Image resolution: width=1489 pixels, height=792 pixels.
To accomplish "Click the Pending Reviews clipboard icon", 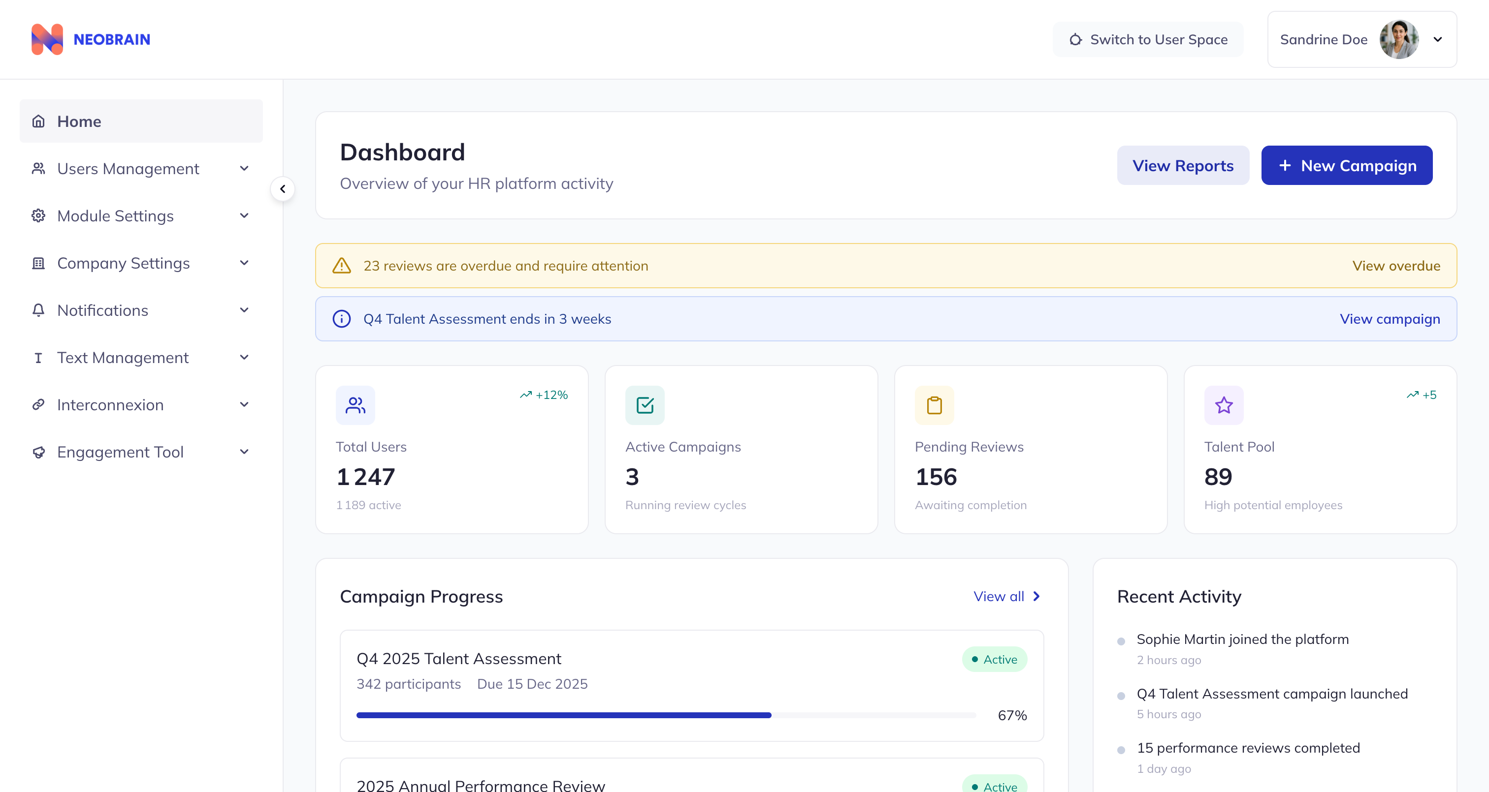I will (x=935, y=405).
